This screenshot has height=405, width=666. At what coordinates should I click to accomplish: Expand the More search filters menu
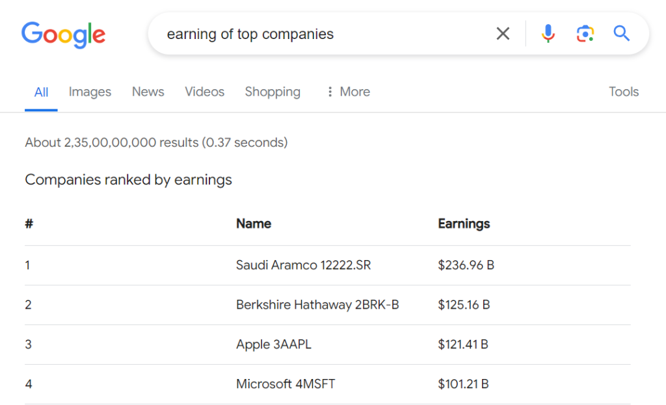[x=348, y=92]
